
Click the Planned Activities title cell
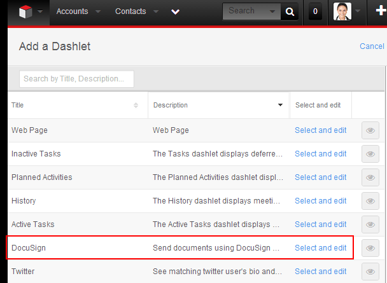42,177
